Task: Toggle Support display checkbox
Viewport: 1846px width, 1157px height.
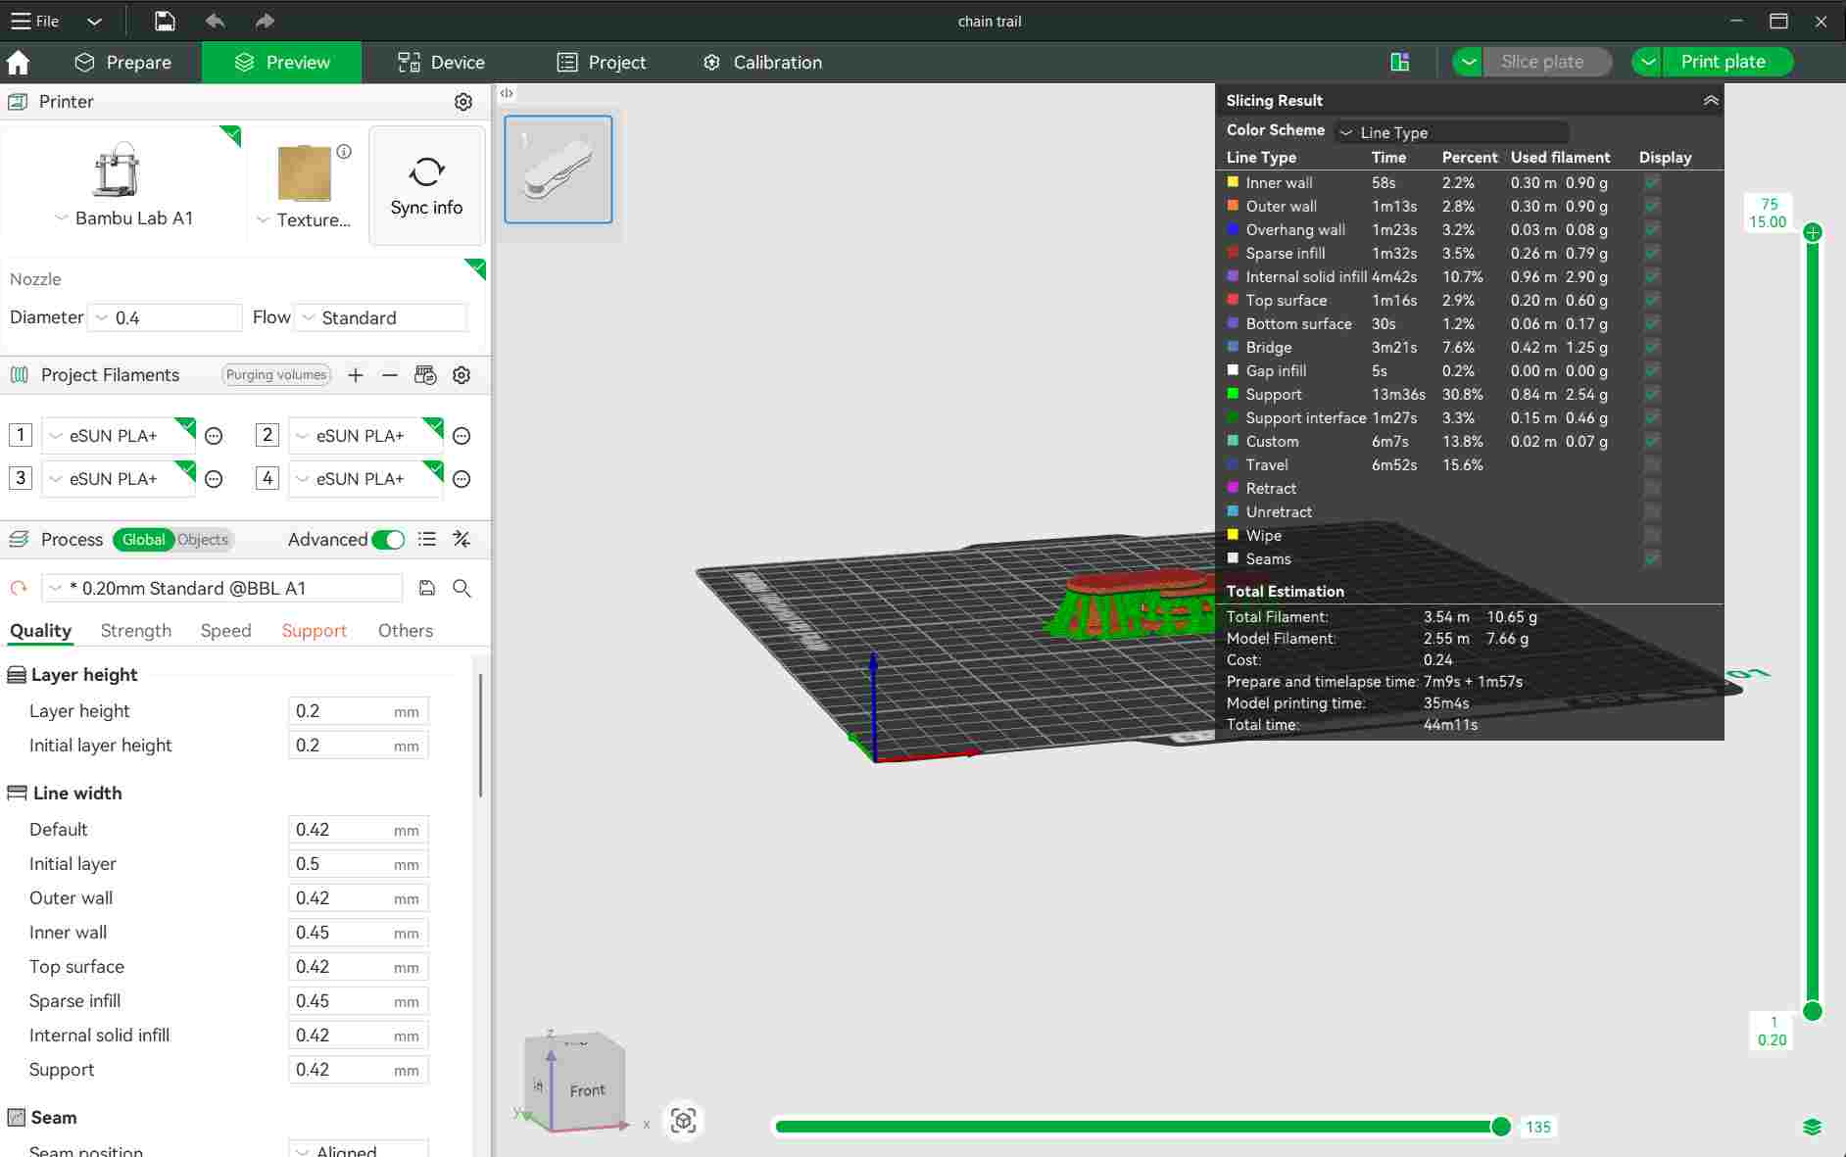Action: pos(1652,395)
